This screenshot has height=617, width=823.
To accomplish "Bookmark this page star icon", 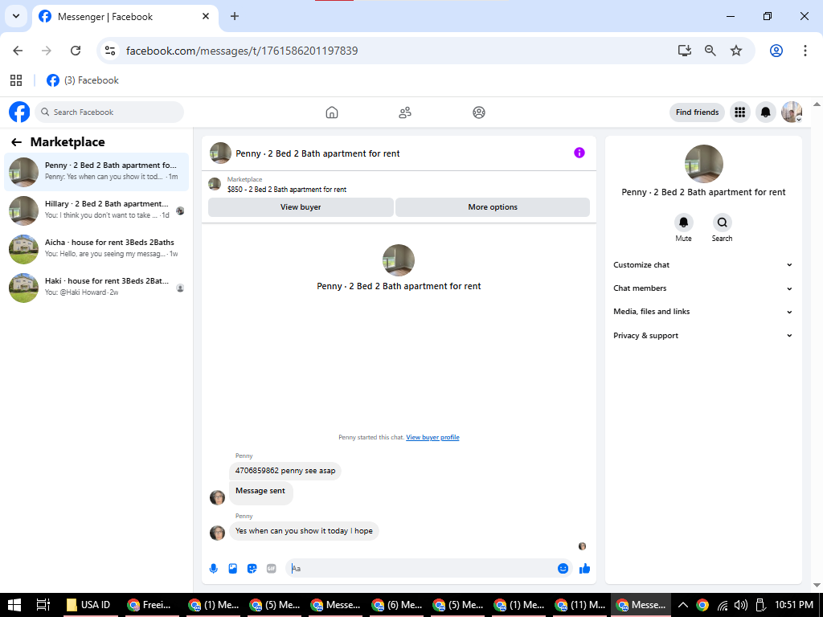I will tap(736, 51).
